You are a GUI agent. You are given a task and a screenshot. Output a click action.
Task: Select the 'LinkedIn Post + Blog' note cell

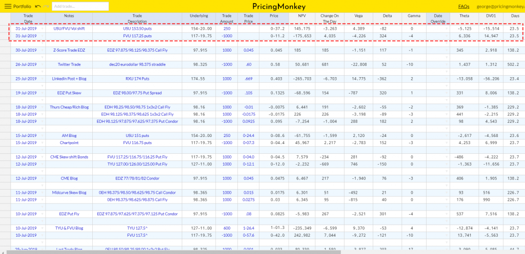point(69,79)
